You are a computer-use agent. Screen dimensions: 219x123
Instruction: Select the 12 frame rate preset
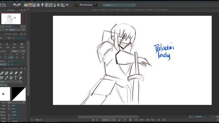(x=23, y=54)
